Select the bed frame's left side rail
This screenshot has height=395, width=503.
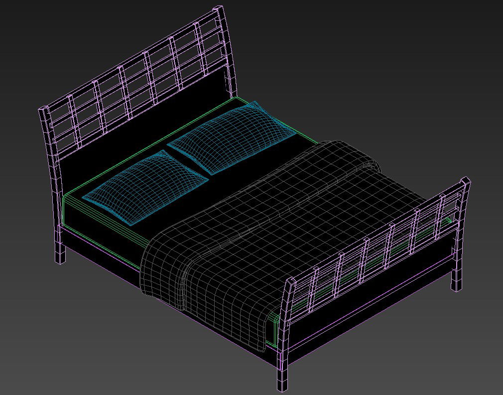coord(100,249)
